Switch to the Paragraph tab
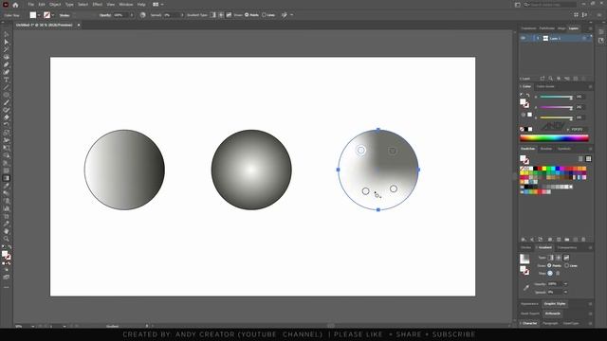607x341 pixels. (x=550, y=323)
